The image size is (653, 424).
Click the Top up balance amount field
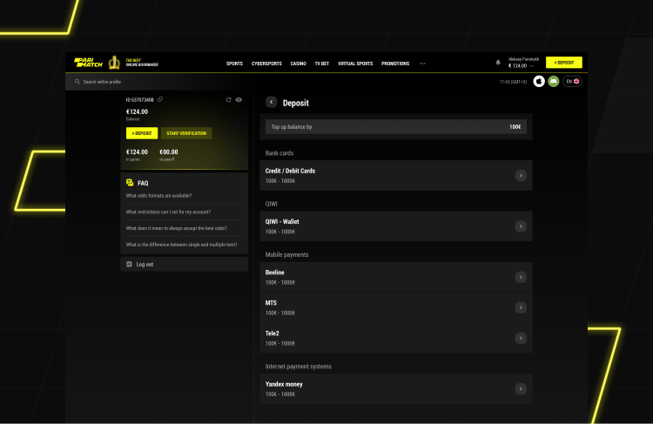click(x=394, y=127)
